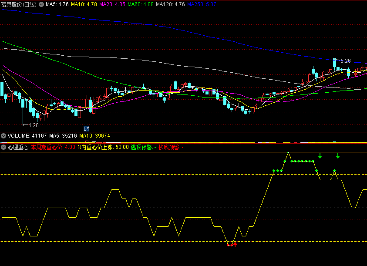
Task: Select the MA60: 4.89 legend label
Action: pyautogui.click(x=141, y=4)
